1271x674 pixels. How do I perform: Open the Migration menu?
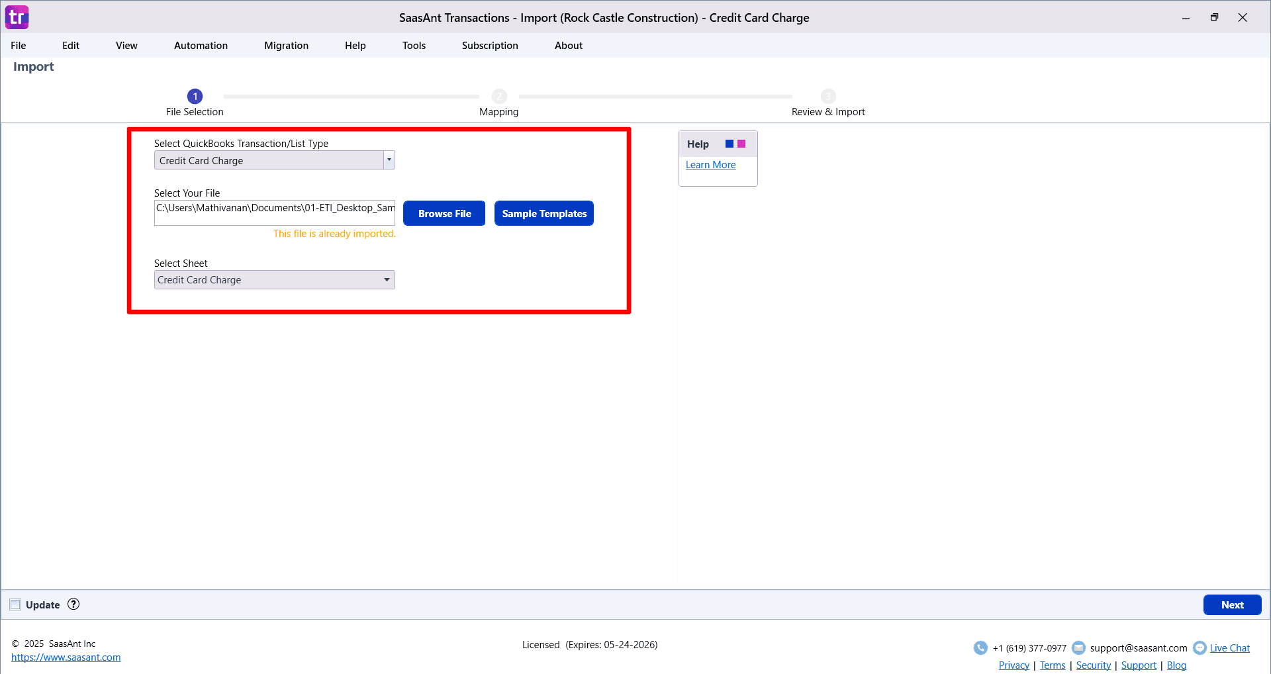coord(286,46)
